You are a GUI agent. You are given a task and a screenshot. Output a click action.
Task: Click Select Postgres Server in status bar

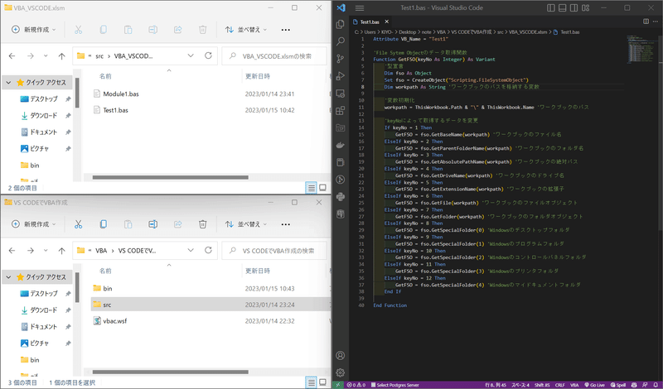click(394, 385)
